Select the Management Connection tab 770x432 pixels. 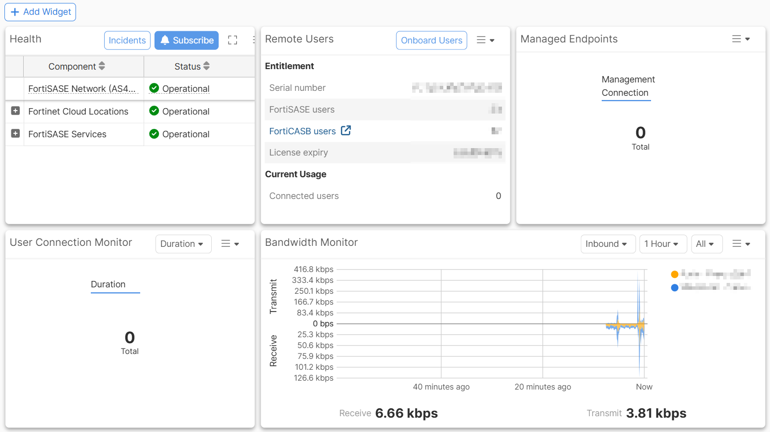pyautogui.click(x=626, y=86)
